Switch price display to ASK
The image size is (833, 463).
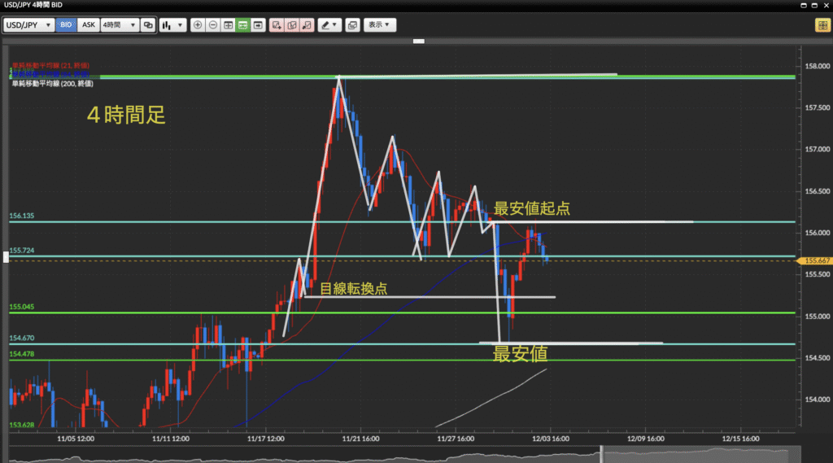(x=88, y=25)
